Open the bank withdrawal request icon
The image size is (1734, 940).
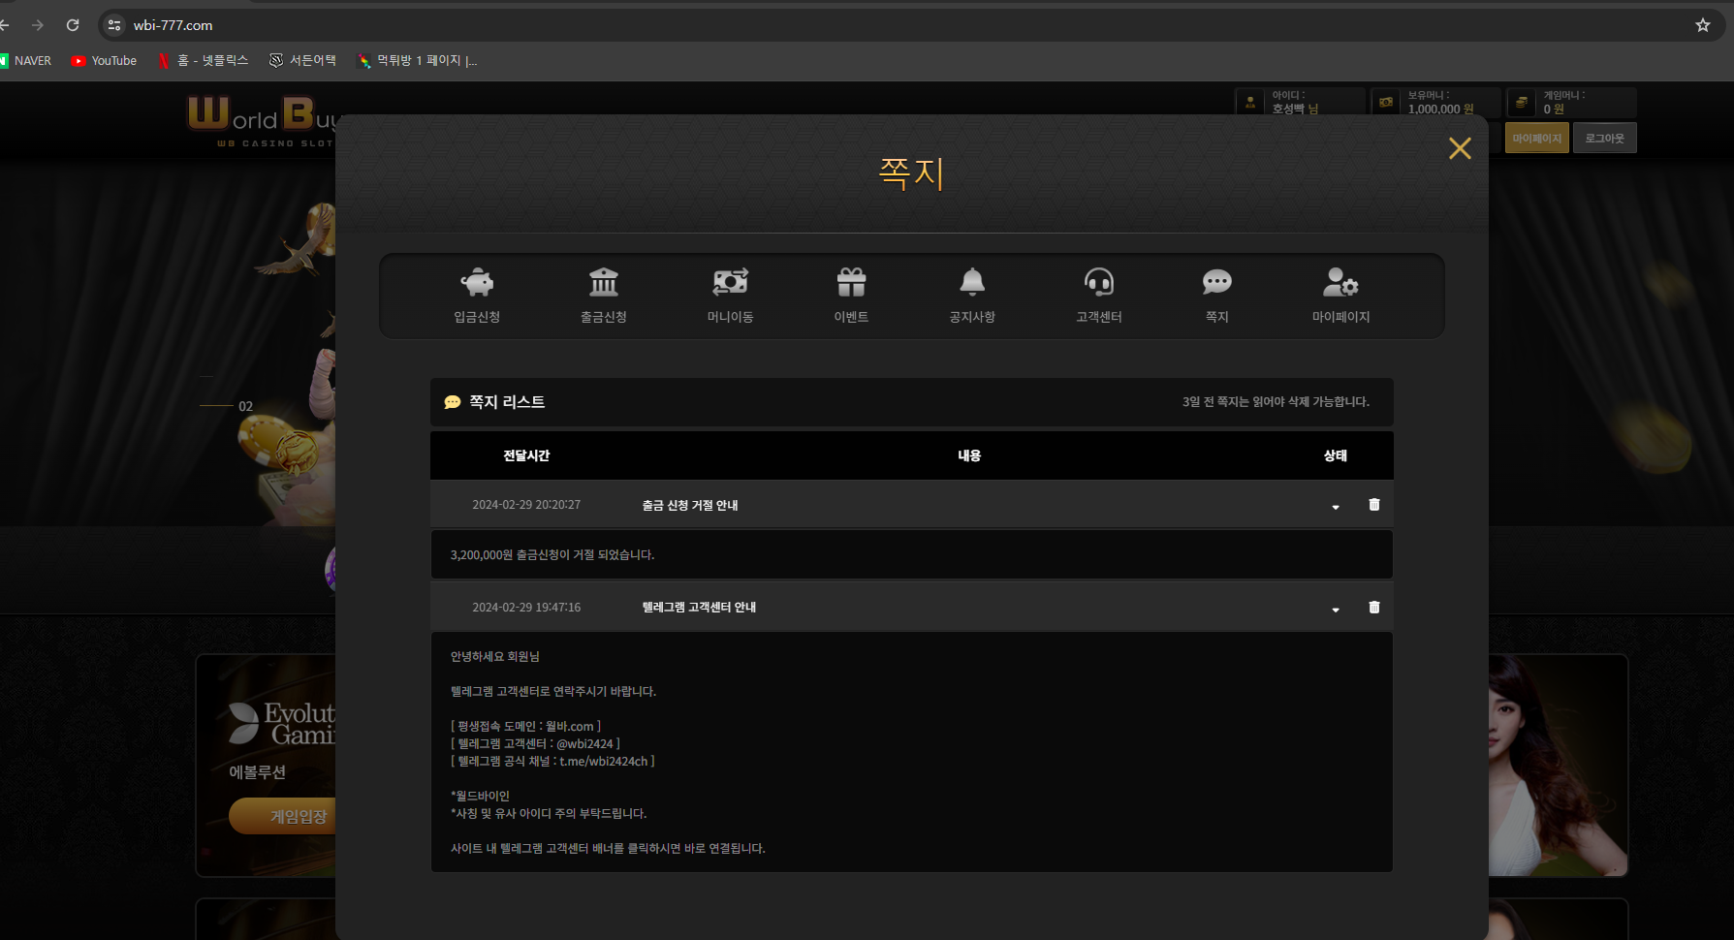tap(603, 283)
